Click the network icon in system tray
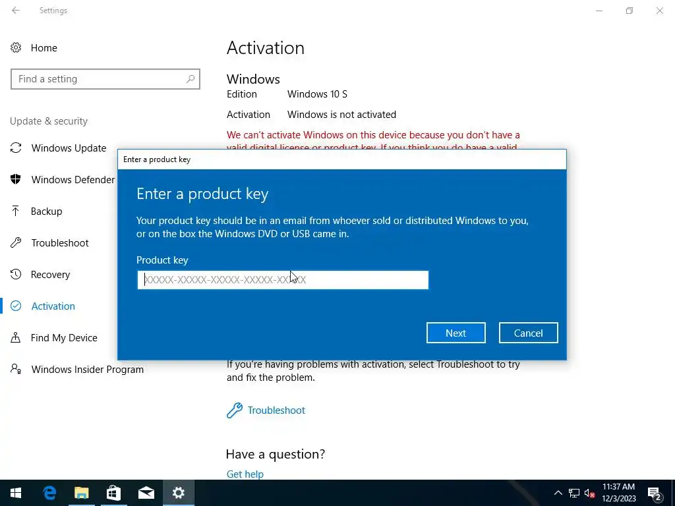675x506 pixels. click(x=574, y=493)
